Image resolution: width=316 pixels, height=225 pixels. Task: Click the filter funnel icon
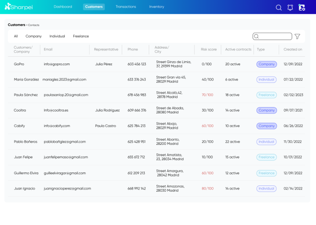click(x=297, y=36)
